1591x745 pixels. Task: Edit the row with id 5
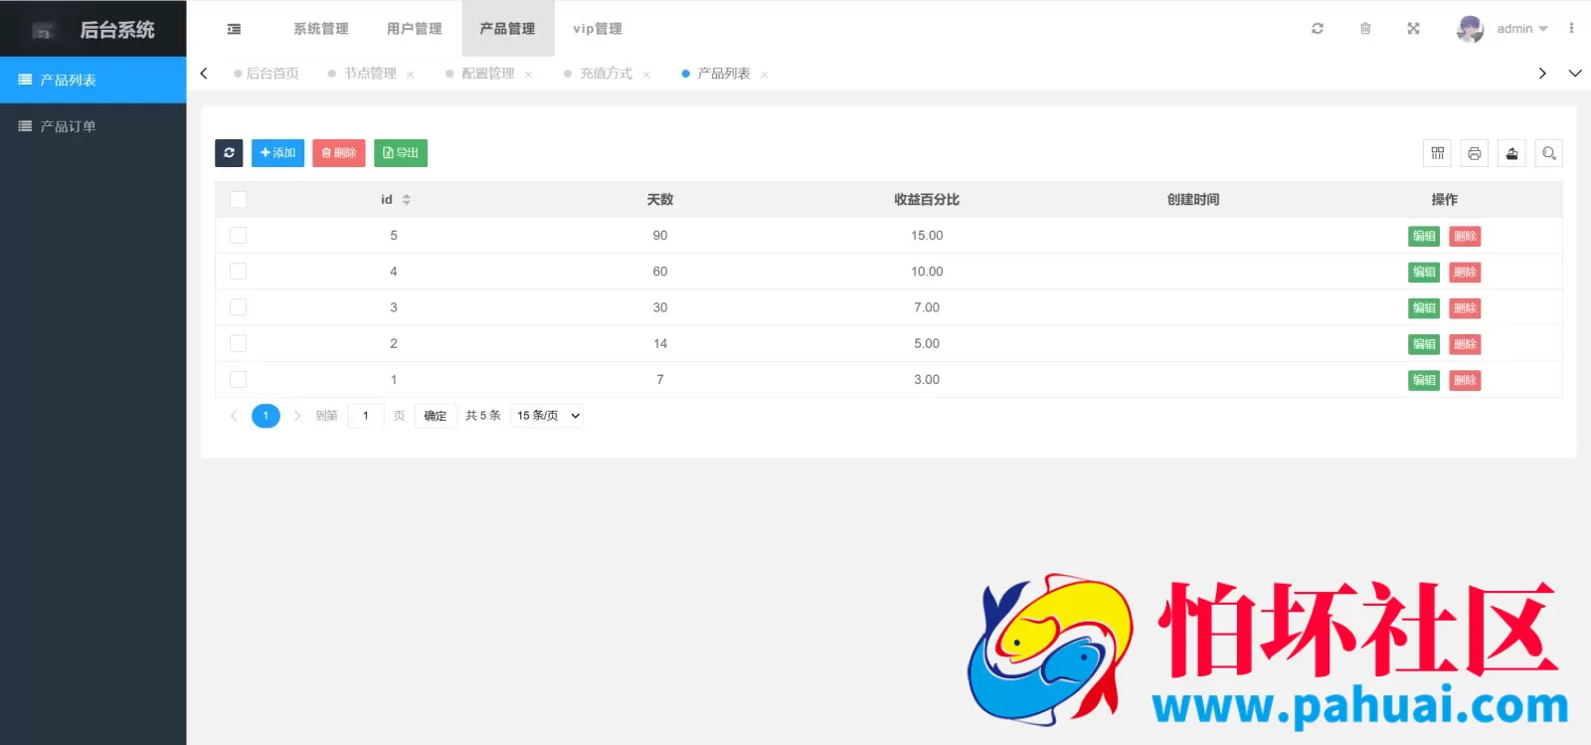coord(1424,237)
